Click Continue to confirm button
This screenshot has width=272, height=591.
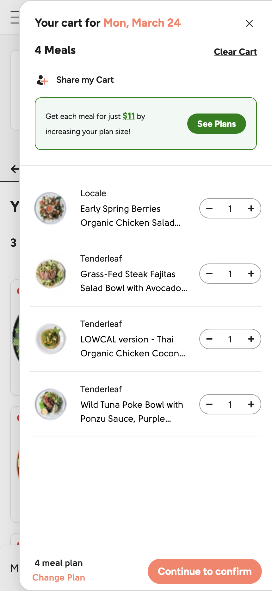[x=205, y=571]
